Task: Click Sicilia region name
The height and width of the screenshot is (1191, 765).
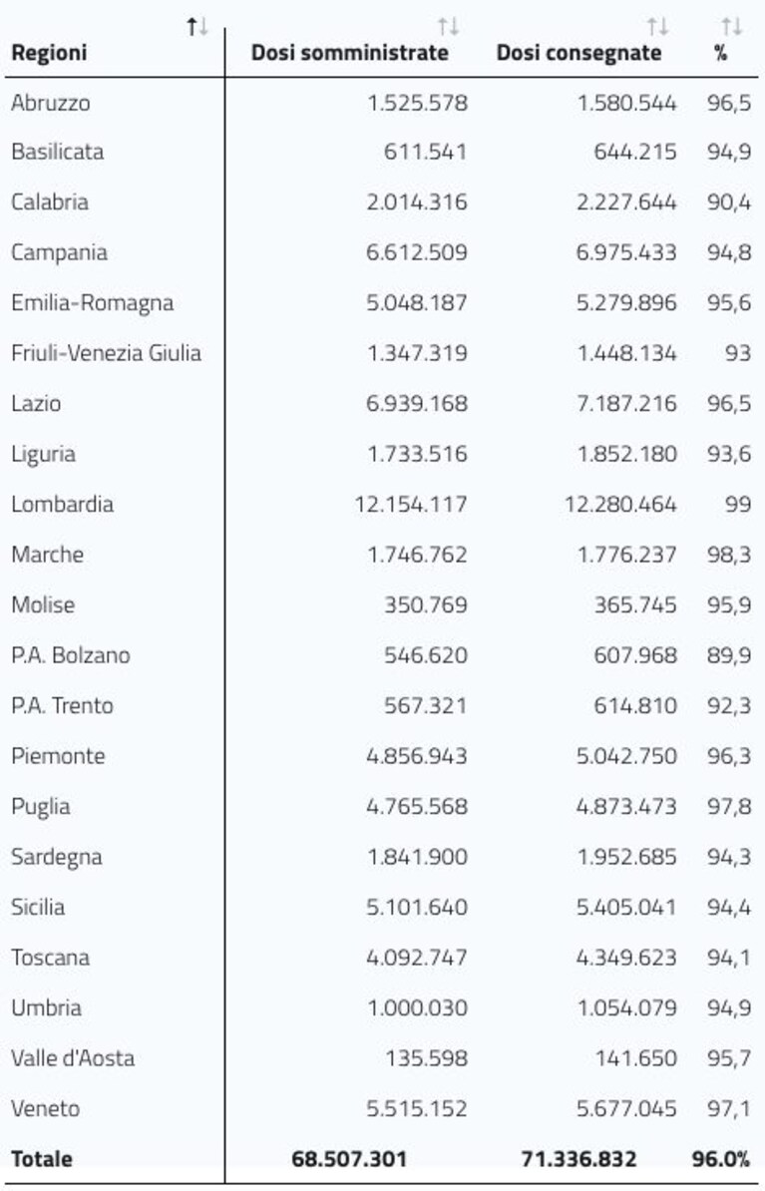Action: [38, 907]
